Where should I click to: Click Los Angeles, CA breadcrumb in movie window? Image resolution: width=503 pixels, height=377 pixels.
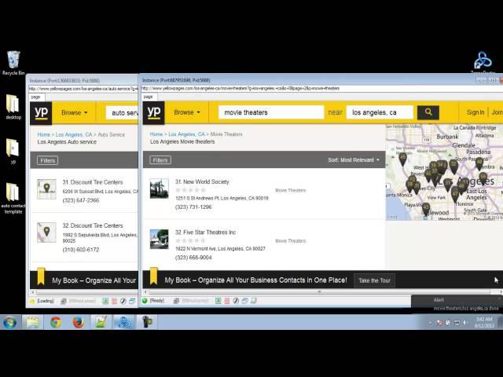pyautogui.click(x=186, y=134)
